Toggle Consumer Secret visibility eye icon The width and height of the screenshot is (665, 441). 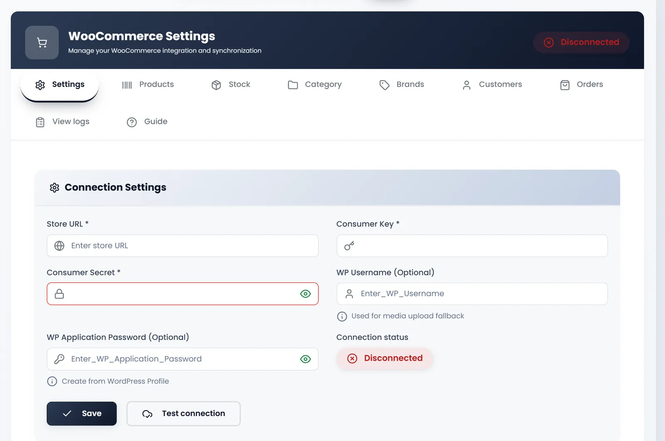click(305, 294)
